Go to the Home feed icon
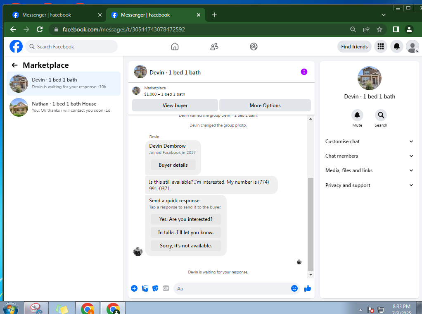 coord(175,47)
